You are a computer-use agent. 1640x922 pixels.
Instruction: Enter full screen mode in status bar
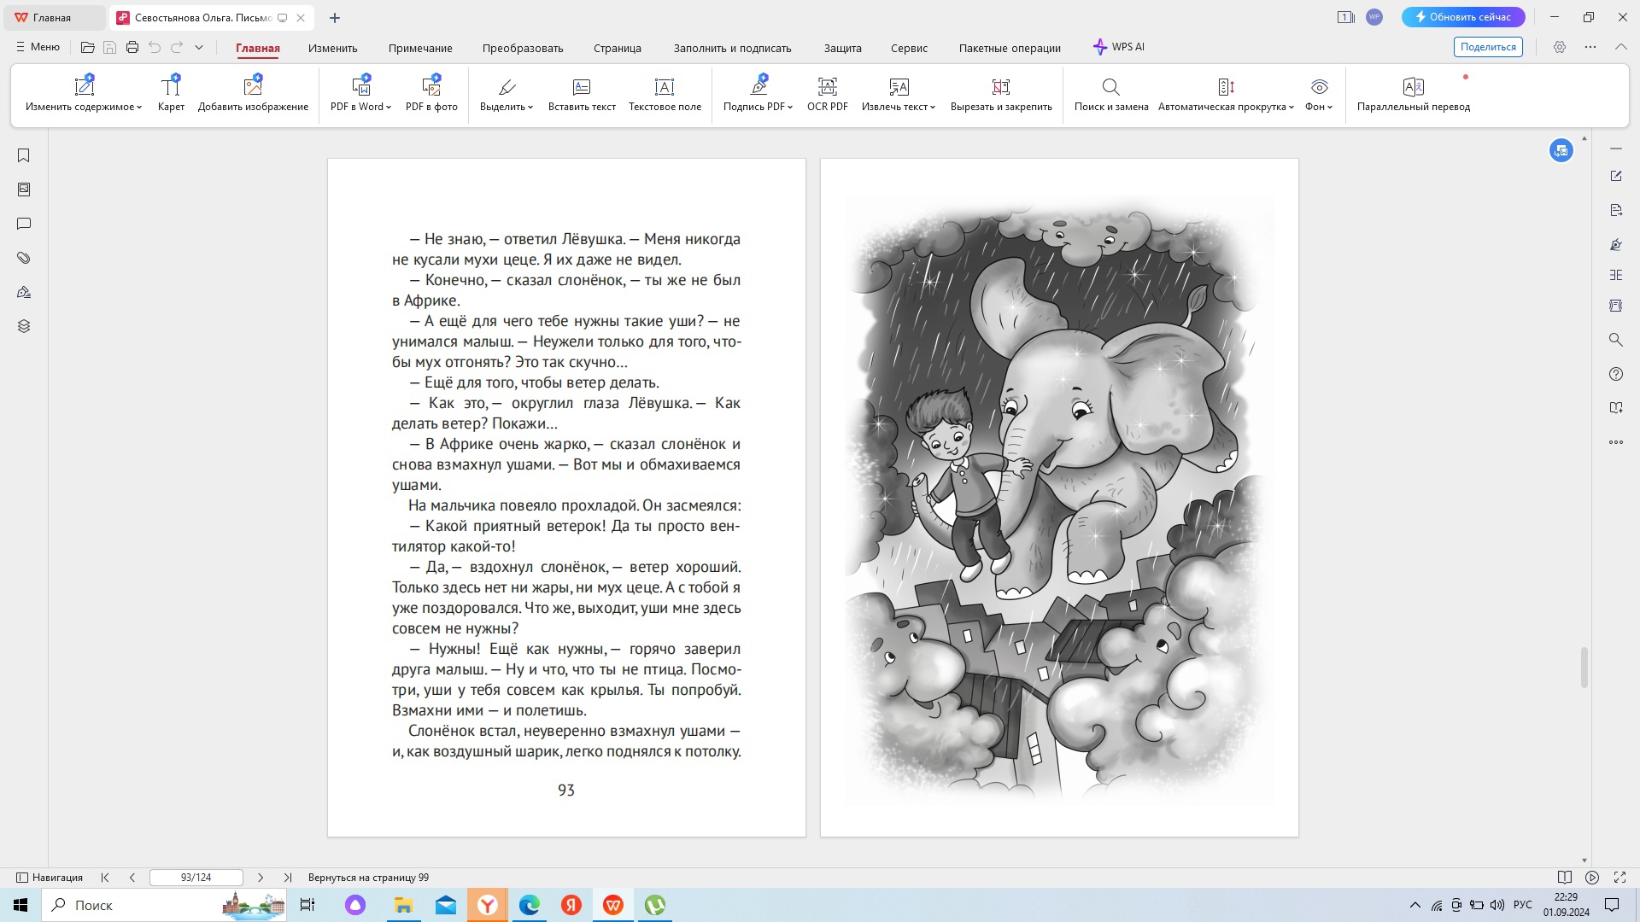click(1619, 878)
